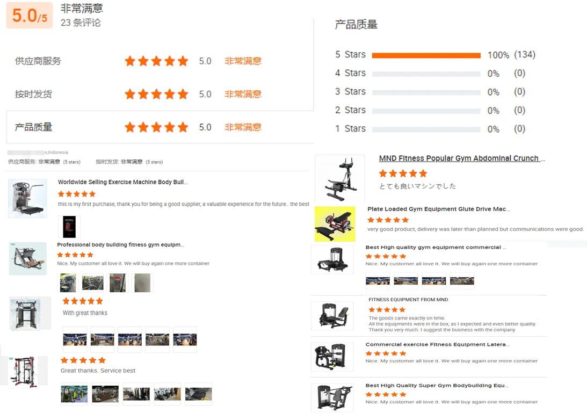
Task: Open FITNESS EQUIPMENT FROM MND review title
Action: point(408,300)
